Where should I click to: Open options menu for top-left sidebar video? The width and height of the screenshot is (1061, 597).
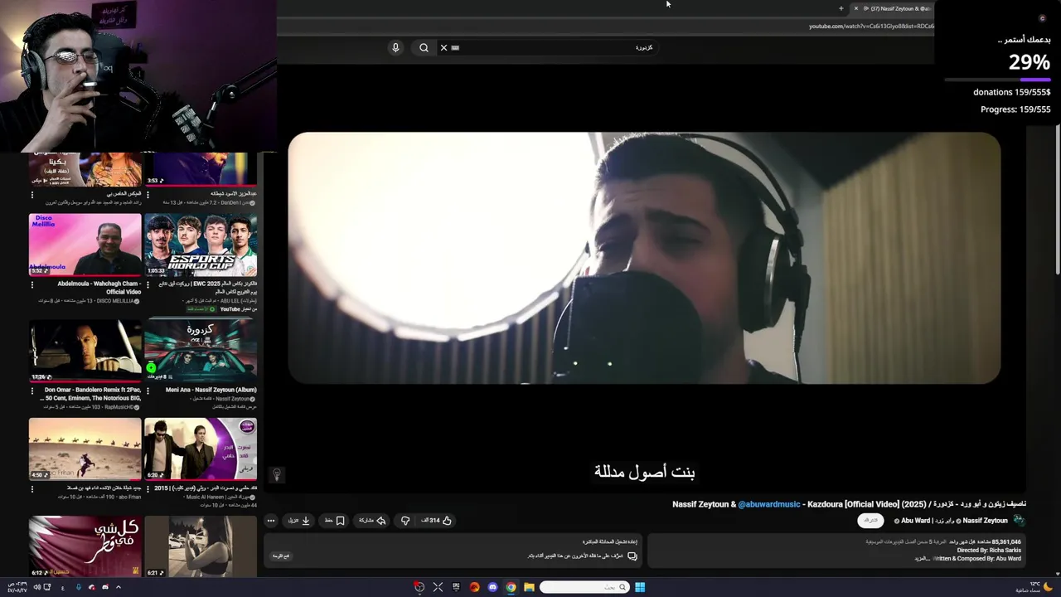pyautogui.click(x=32, y=195)
